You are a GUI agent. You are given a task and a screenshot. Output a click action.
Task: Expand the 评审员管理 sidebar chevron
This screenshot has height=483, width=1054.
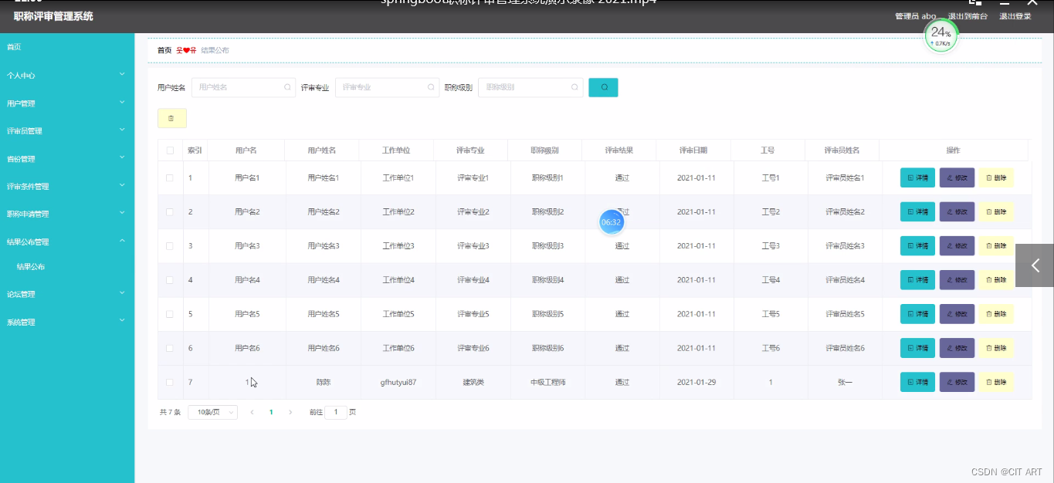tap(122, 130)
